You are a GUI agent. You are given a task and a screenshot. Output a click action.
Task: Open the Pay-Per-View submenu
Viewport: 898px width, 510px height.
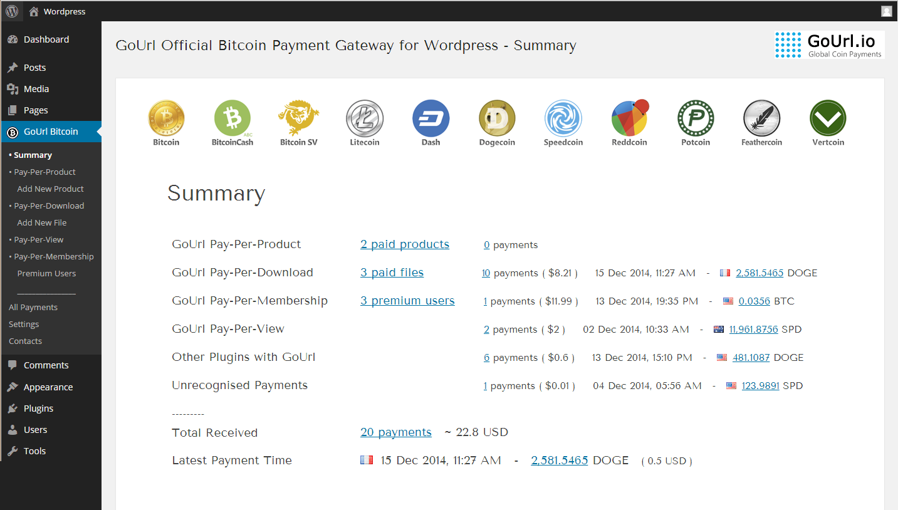tap(38, 240)
